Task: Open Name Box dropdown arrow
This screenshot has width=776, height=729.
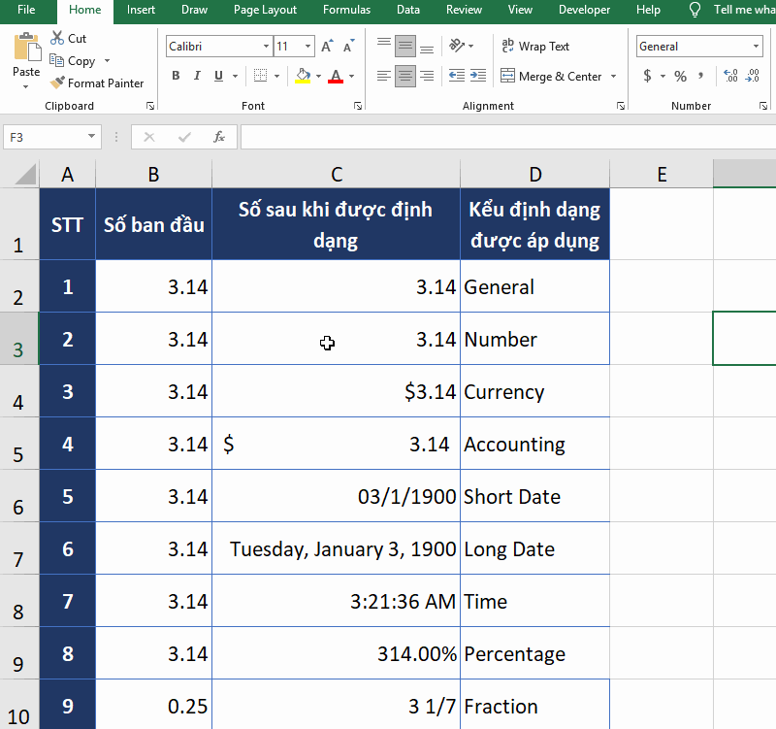Action: [x=91, y=136]
